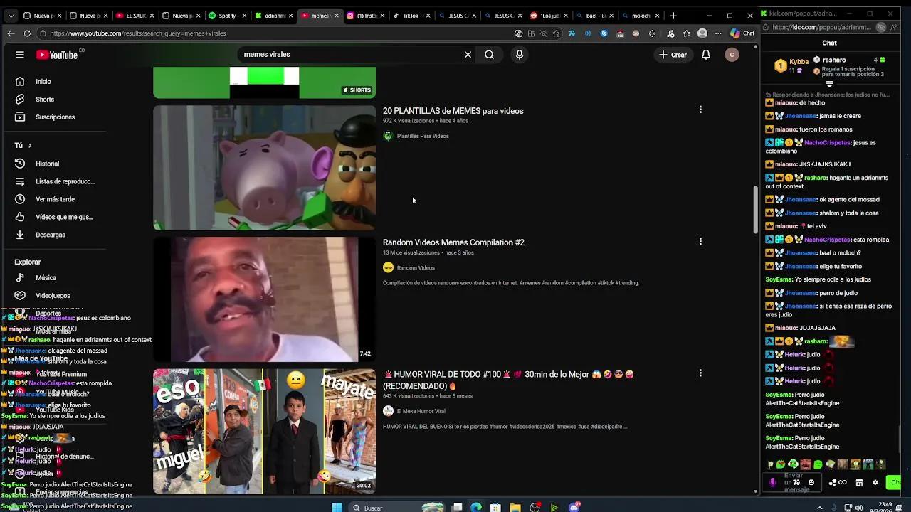
Task: Switch to the moloch search tab
Action: [x=641, y=16]
